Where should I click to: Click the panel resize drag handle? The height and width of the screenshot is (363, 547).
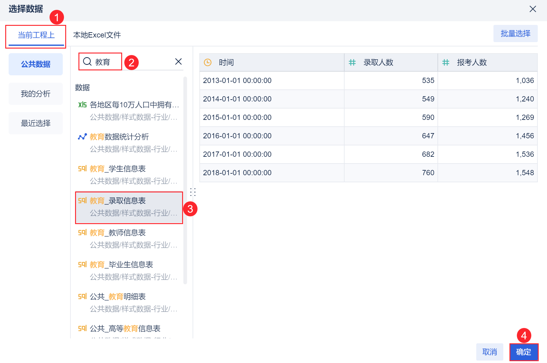point(193,192)
